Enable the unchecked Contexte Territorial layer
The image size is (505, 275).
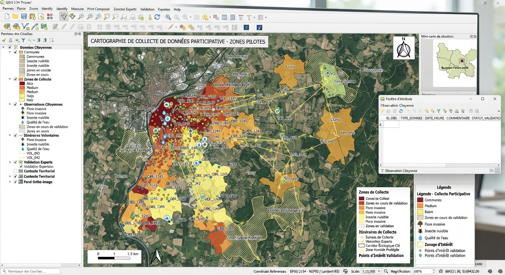coord(15,171)
